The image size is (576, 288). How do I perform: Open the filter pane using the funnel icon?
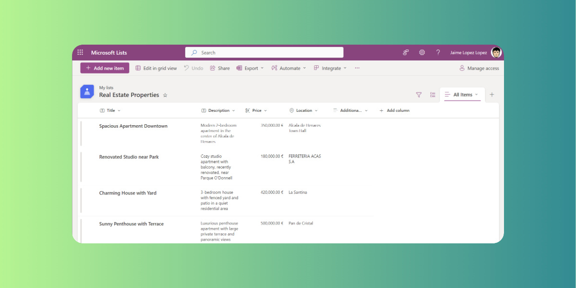tap(419, 95)
